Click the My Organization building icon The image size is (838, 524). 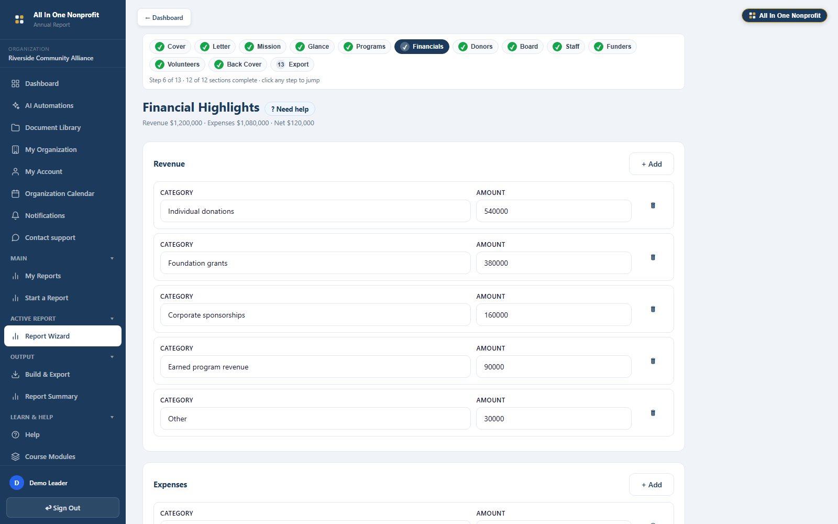pyautogui.click(x=15, y=150)
